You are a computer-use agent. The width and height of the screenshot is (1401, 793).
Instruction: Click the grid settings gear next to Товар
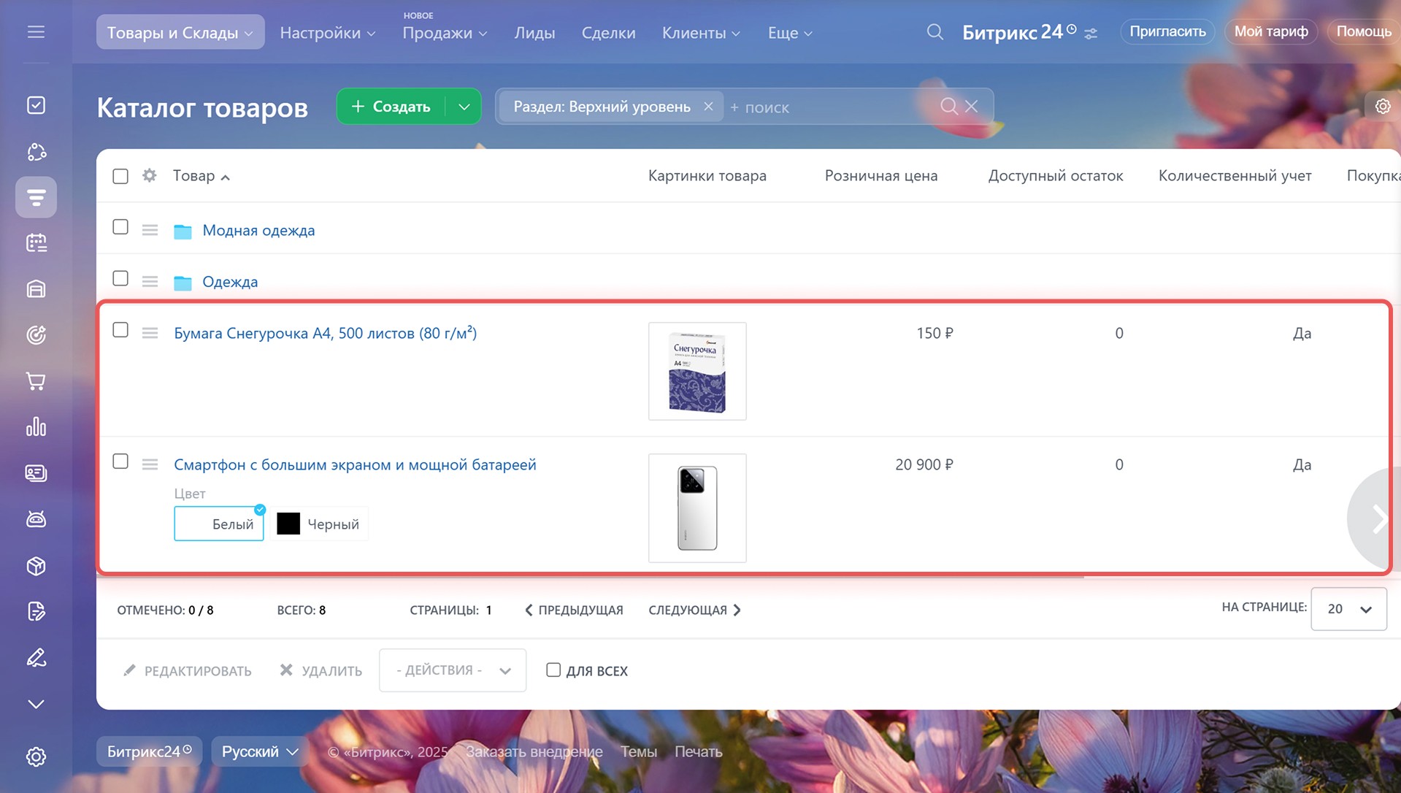(150, 176)
